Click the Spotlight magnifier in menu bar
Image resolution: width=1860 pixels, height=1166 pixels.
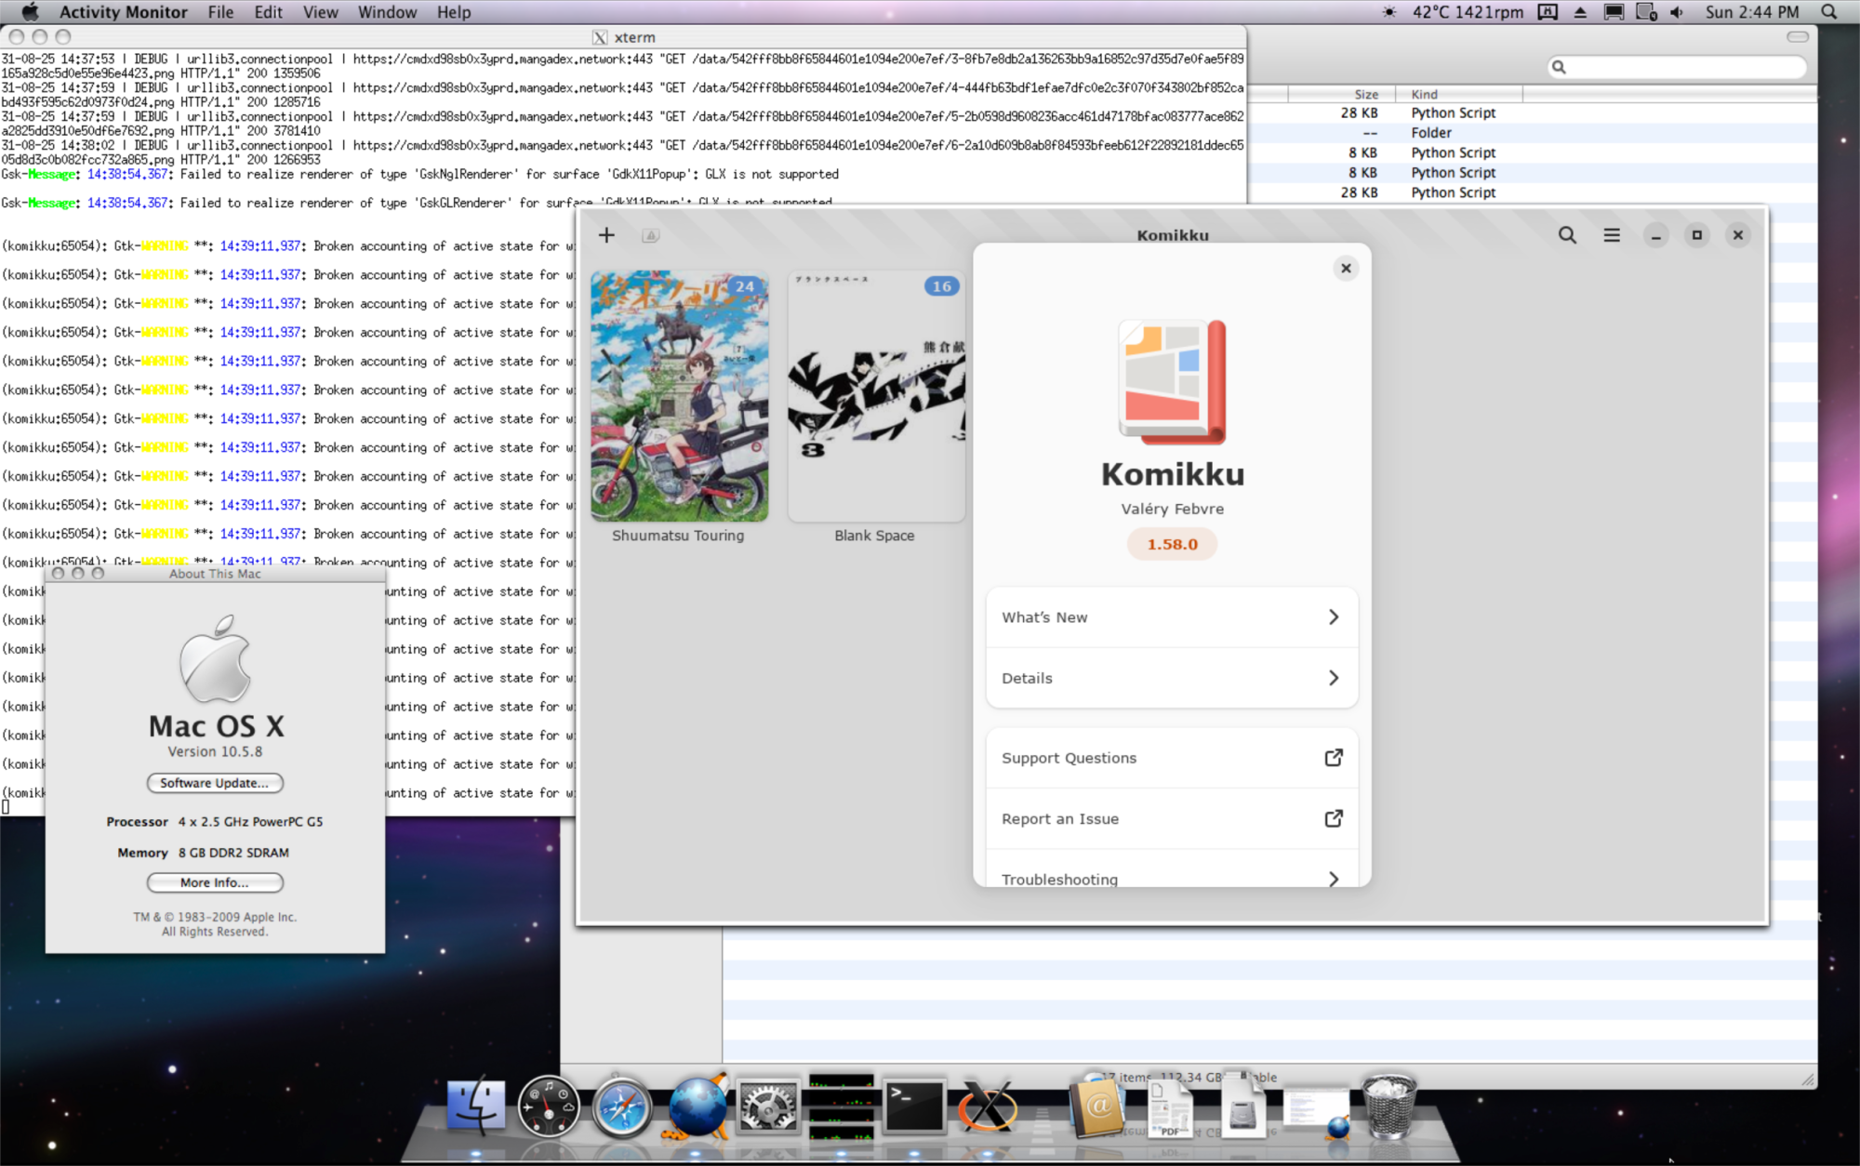(x=1828, y=12)
